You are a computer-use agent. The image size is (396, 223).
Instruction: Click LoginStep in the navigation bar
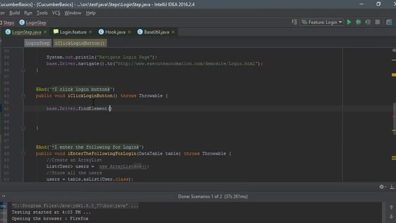click(33, 23)
